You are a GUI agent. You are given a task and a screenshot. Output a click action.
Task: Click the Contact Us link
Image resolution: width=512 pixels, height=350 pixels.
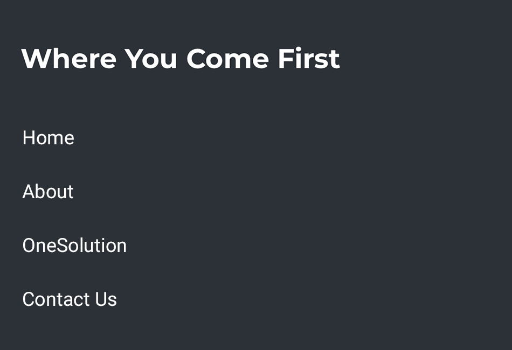pos(70,299)
